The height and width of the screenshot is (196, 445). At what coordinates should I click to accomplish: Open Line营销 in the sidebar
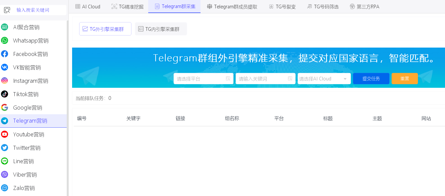click(34, 161)
